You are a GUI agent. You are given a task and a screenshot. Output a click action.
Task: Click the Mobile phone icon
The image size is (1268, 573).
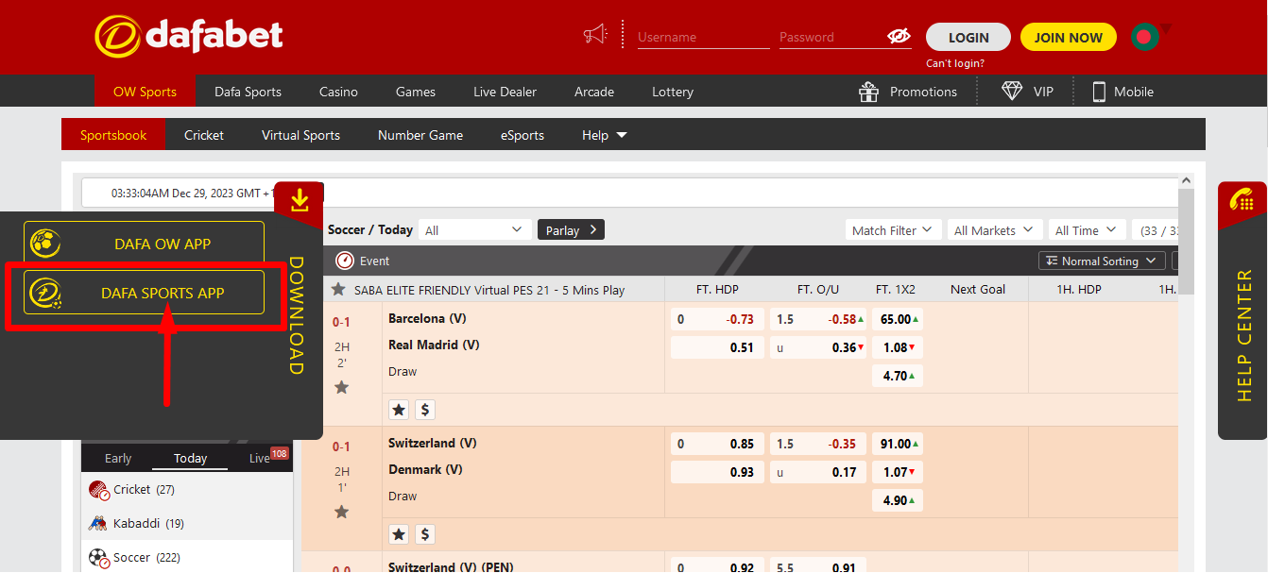pos(1099,92)
